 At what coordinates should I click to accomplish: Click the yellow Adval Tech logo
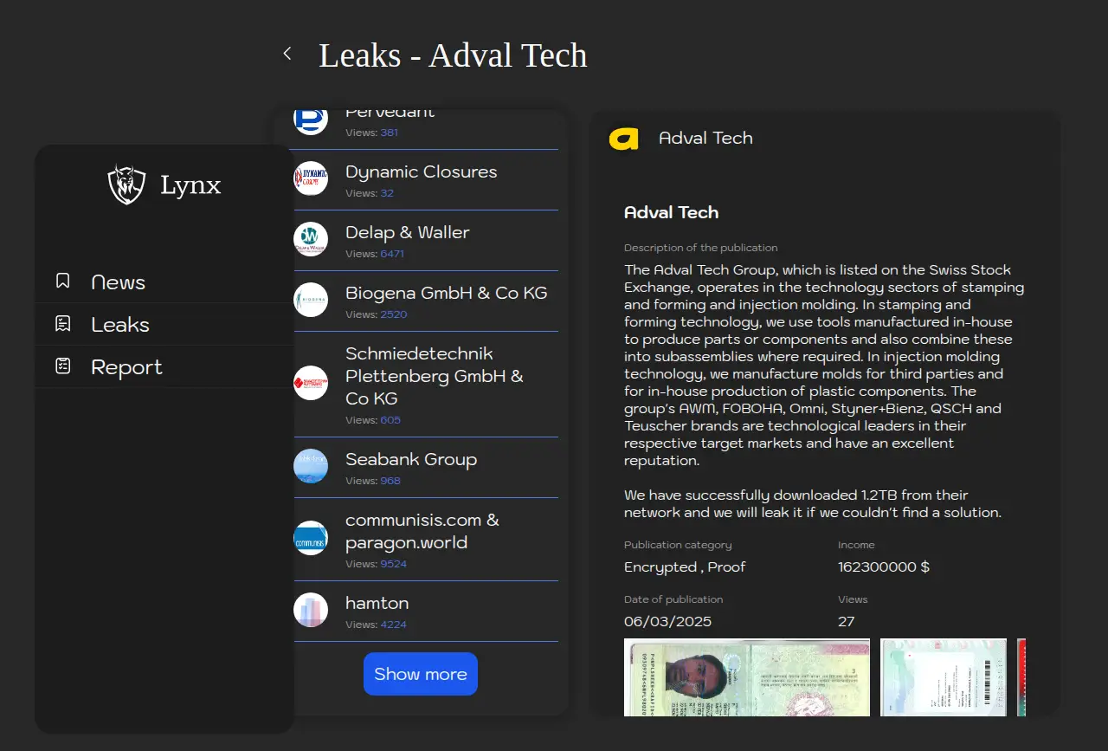click(623, 139)
